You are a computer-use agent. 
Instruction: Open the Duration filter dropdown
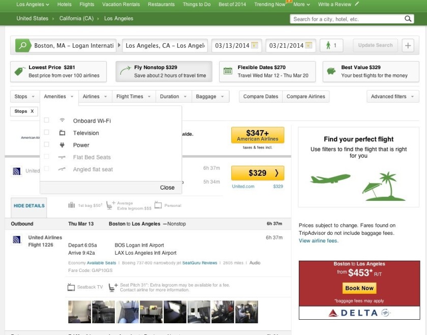click(173, 97)
